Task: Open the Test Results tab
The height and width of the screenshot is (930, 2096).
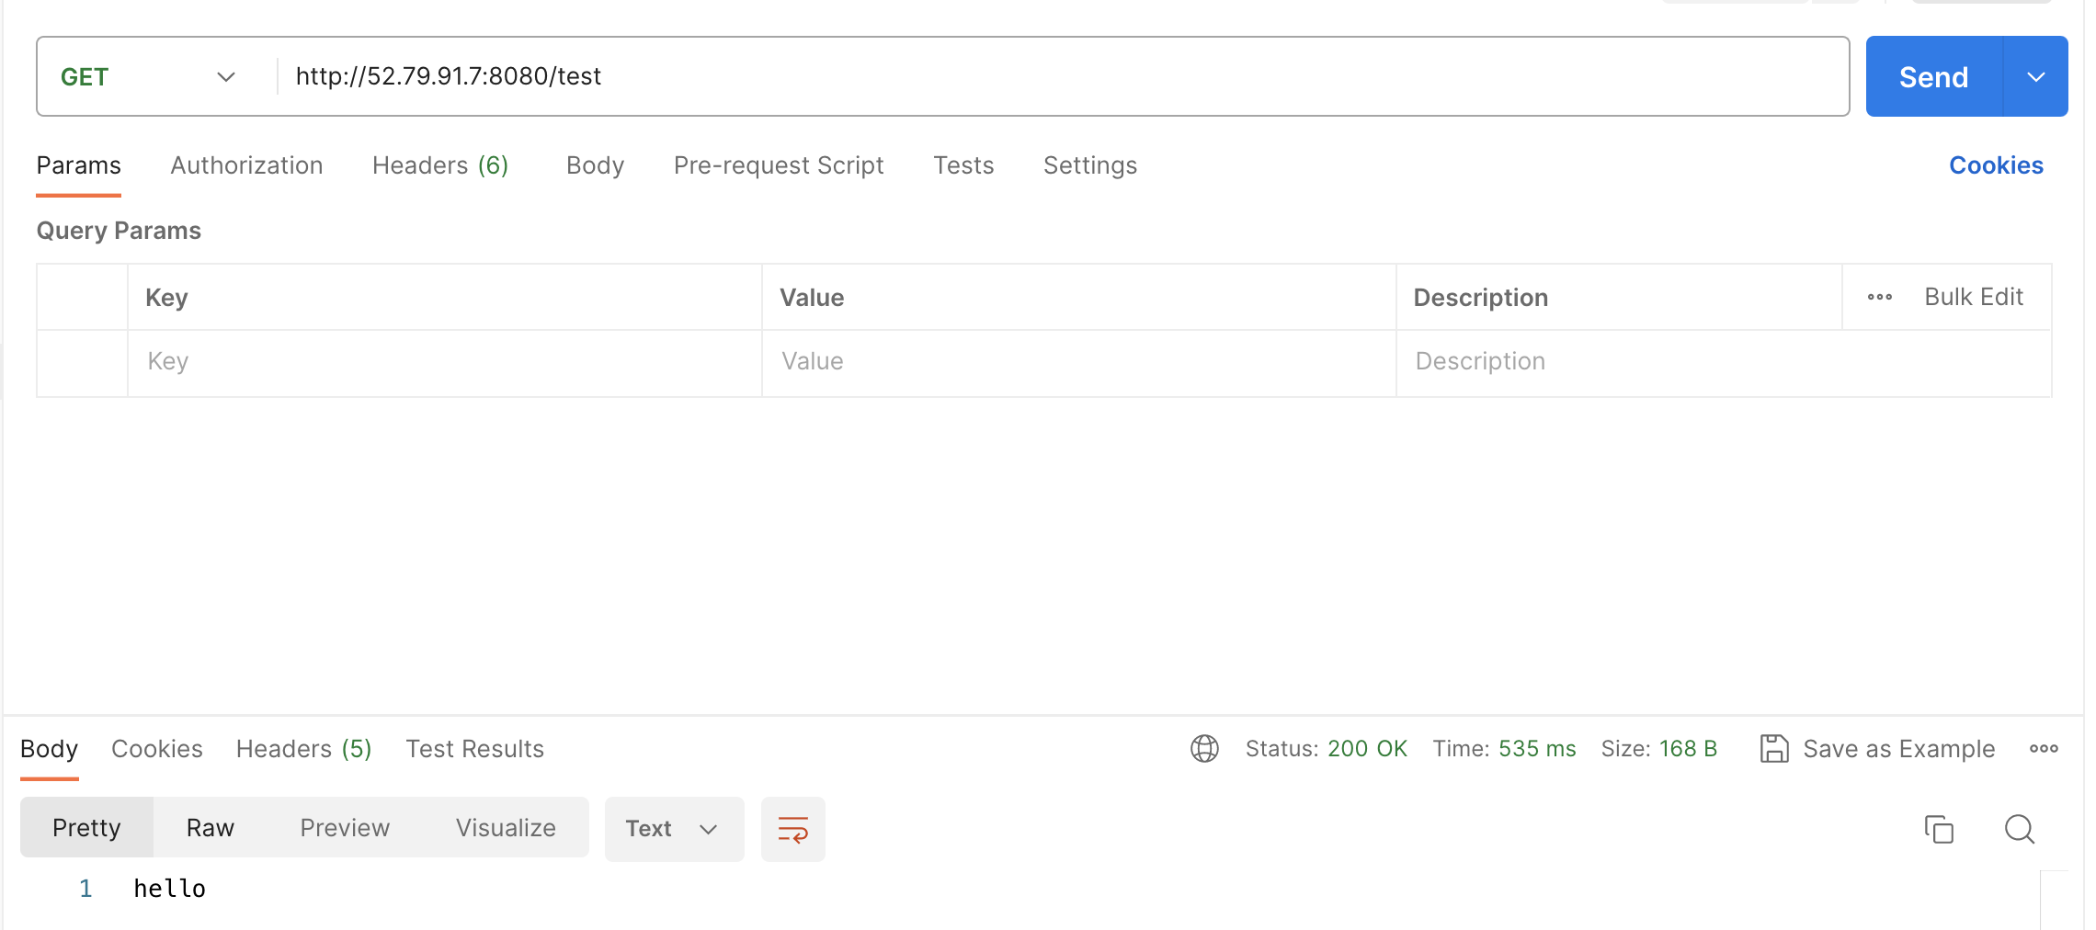Action: point(475,749)
